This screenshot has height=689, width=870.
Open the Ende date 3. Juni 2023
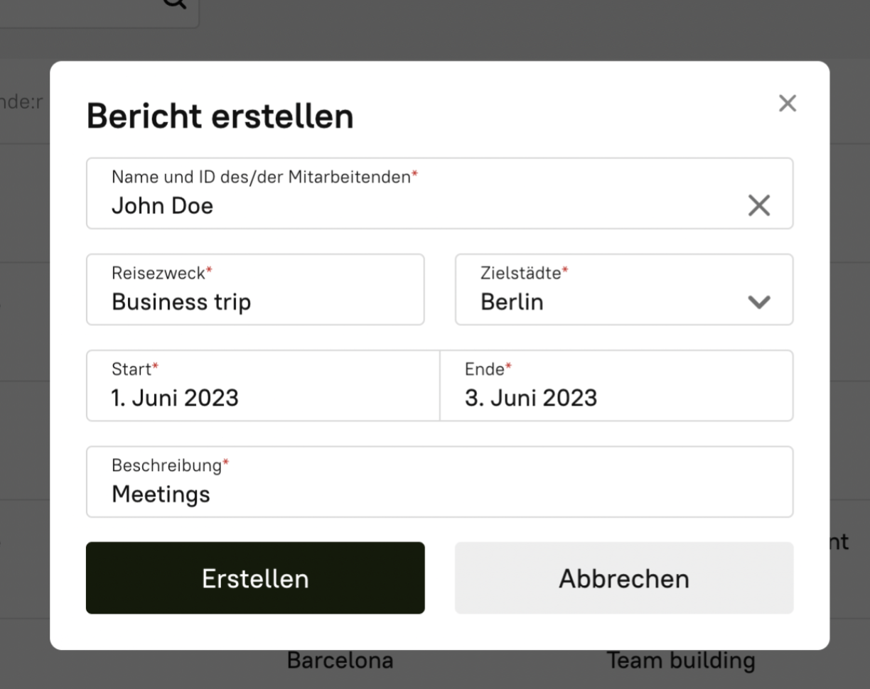[616, 397]
